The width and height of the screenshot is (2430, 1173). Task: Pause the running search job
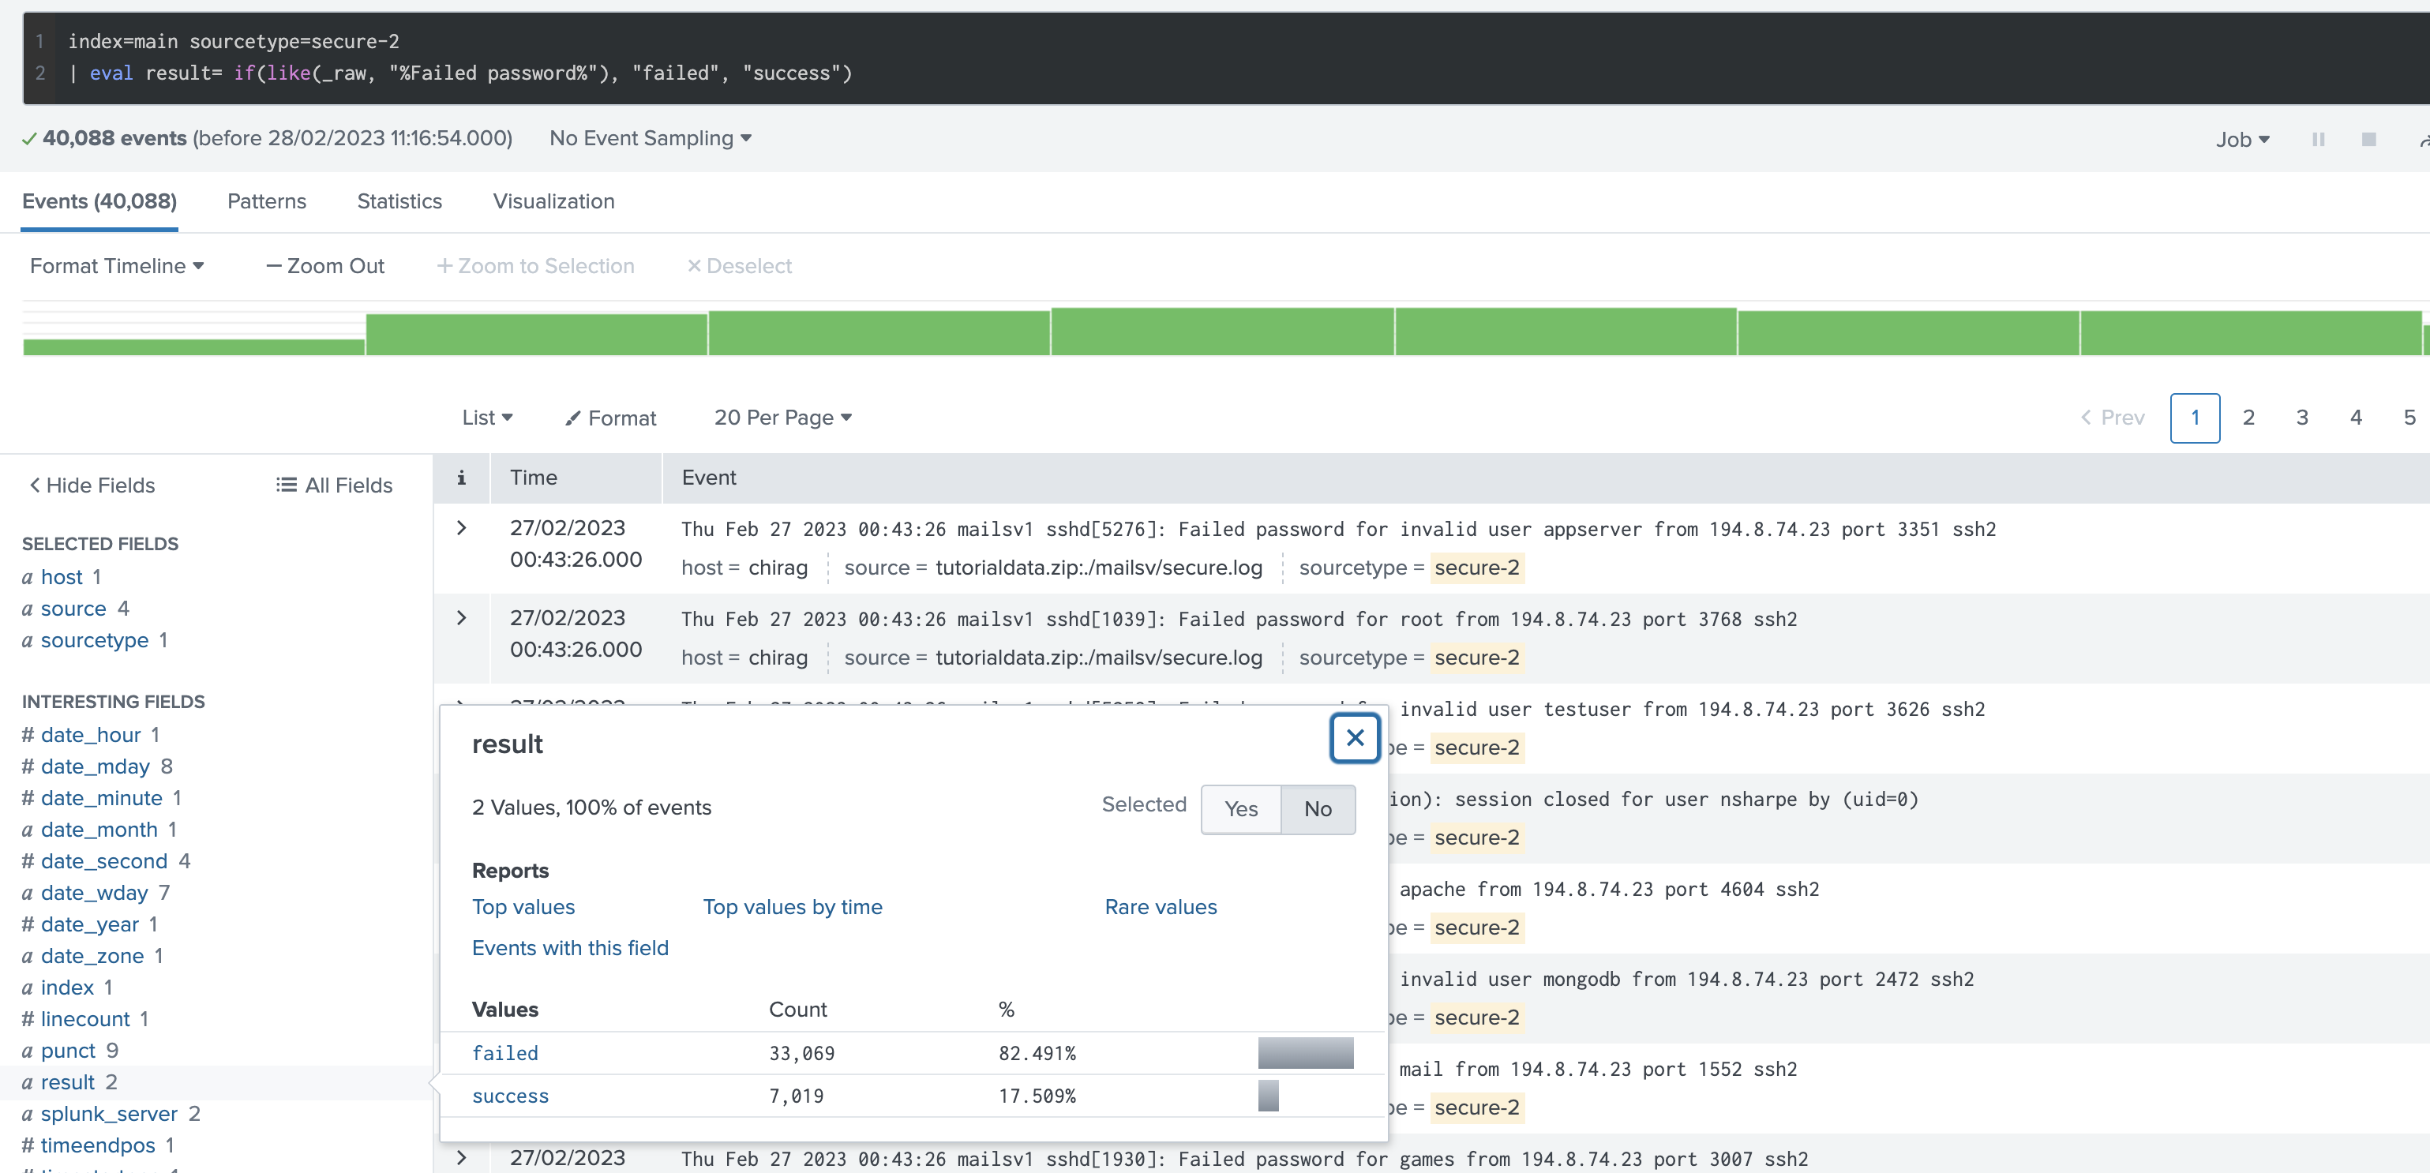[x=2319, y=139]
